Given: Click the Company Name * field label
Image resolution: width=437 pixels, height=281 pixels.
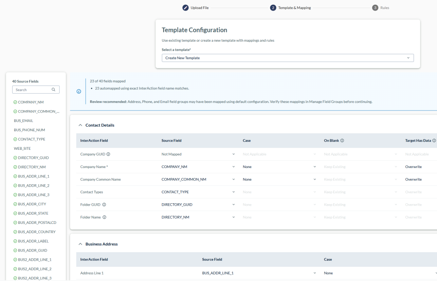Looking at the screenshot, I should coord(94,167).
